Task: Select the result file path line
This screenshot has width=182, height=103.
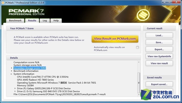Action: click(59, 94)
